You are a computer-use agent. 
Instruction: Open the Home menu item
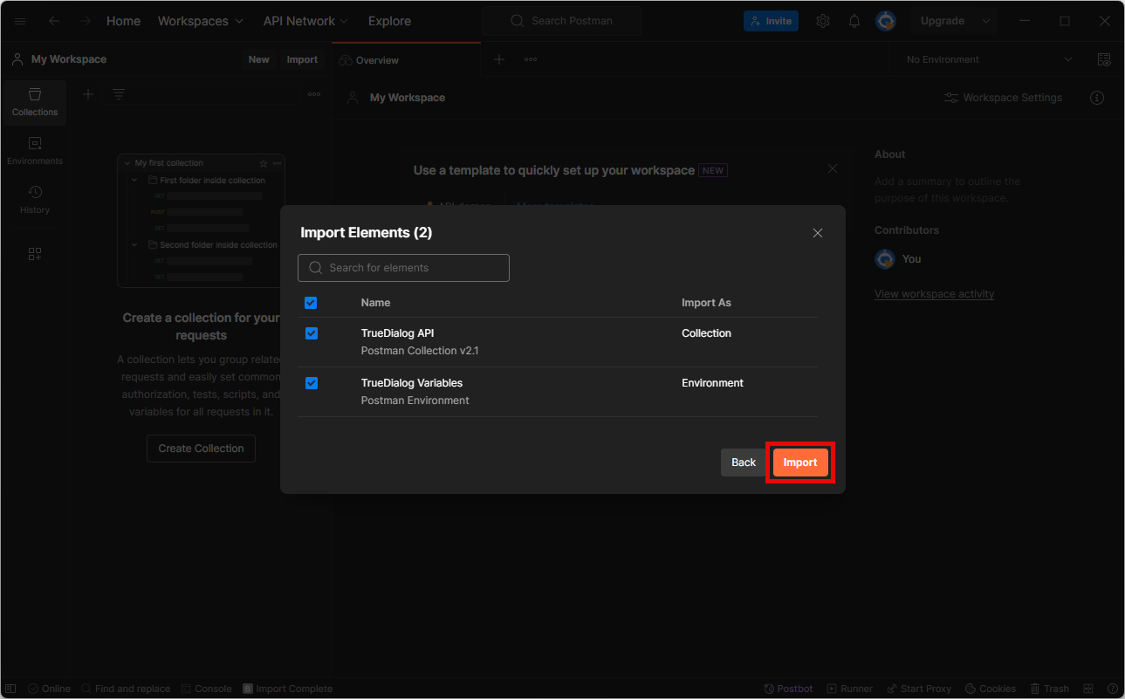(123, 21)
